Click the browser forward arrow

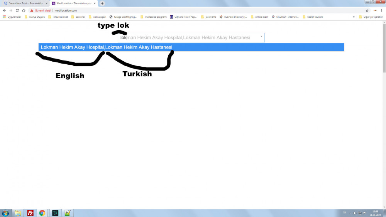click(x=11, y=10)
